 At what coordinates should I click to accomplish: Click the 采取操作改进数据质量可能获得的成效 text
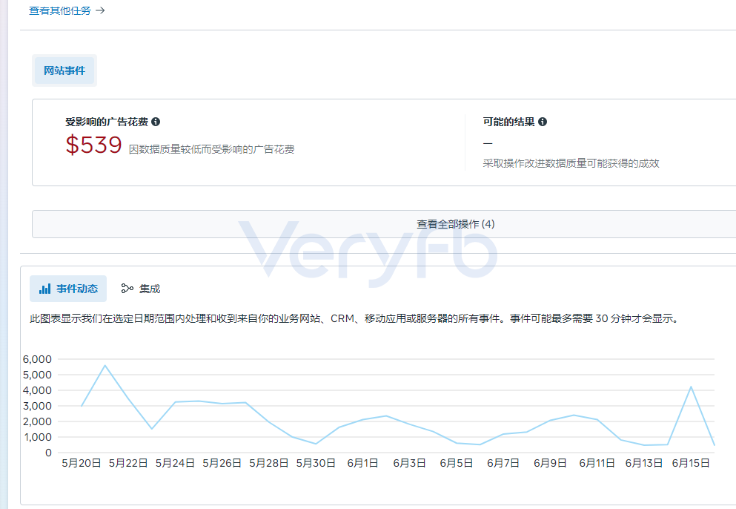(571, 163)
